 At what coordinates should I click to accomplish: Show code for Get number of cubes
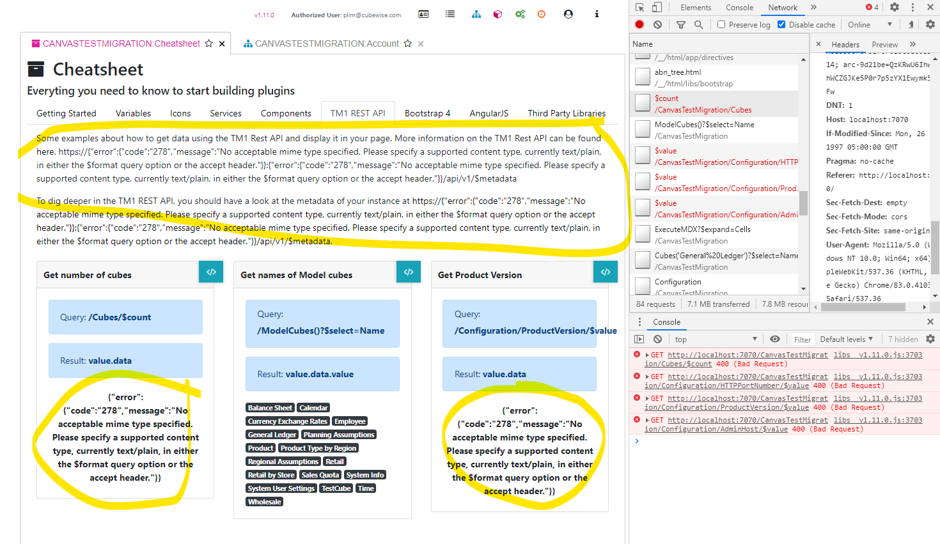tap(211, 272)
